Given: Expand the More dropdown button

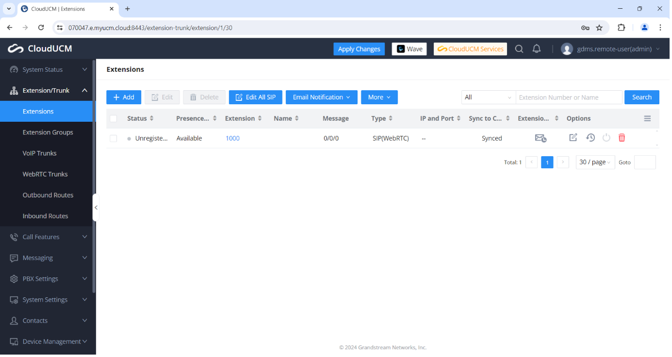Looking at the screenshot, I should coord(379,97).
